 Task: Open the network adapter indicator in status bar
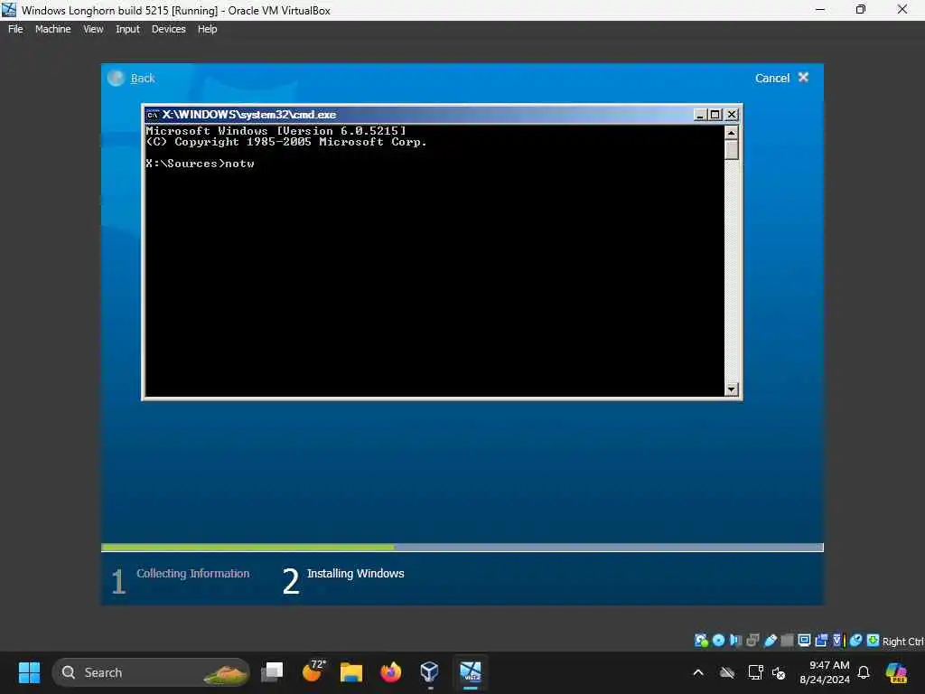point(752,641)
